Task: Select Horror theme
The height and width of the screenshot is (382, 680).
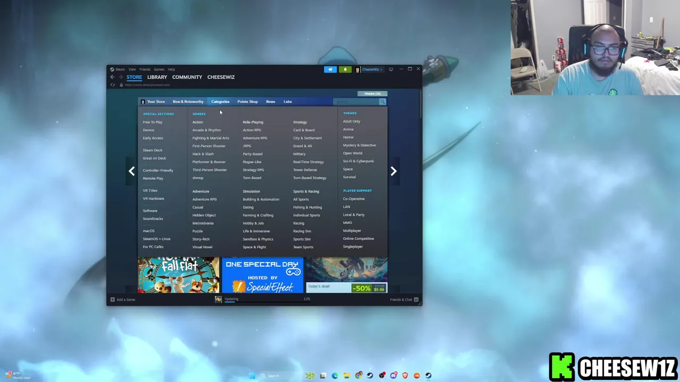Action: (348, 137)
